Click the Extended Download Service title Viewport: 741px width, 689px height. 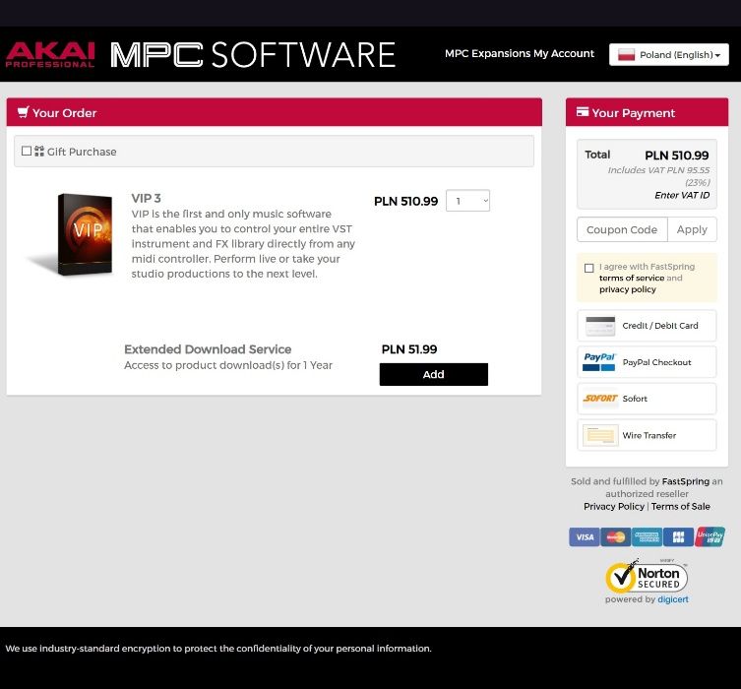tap(208, 349)
